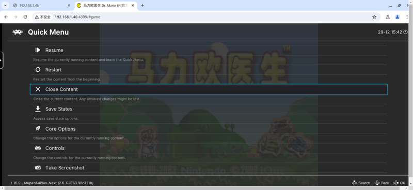Click the Take Screenshot camera icon
This screenshot has width=413, height=190.
(38, 168)
